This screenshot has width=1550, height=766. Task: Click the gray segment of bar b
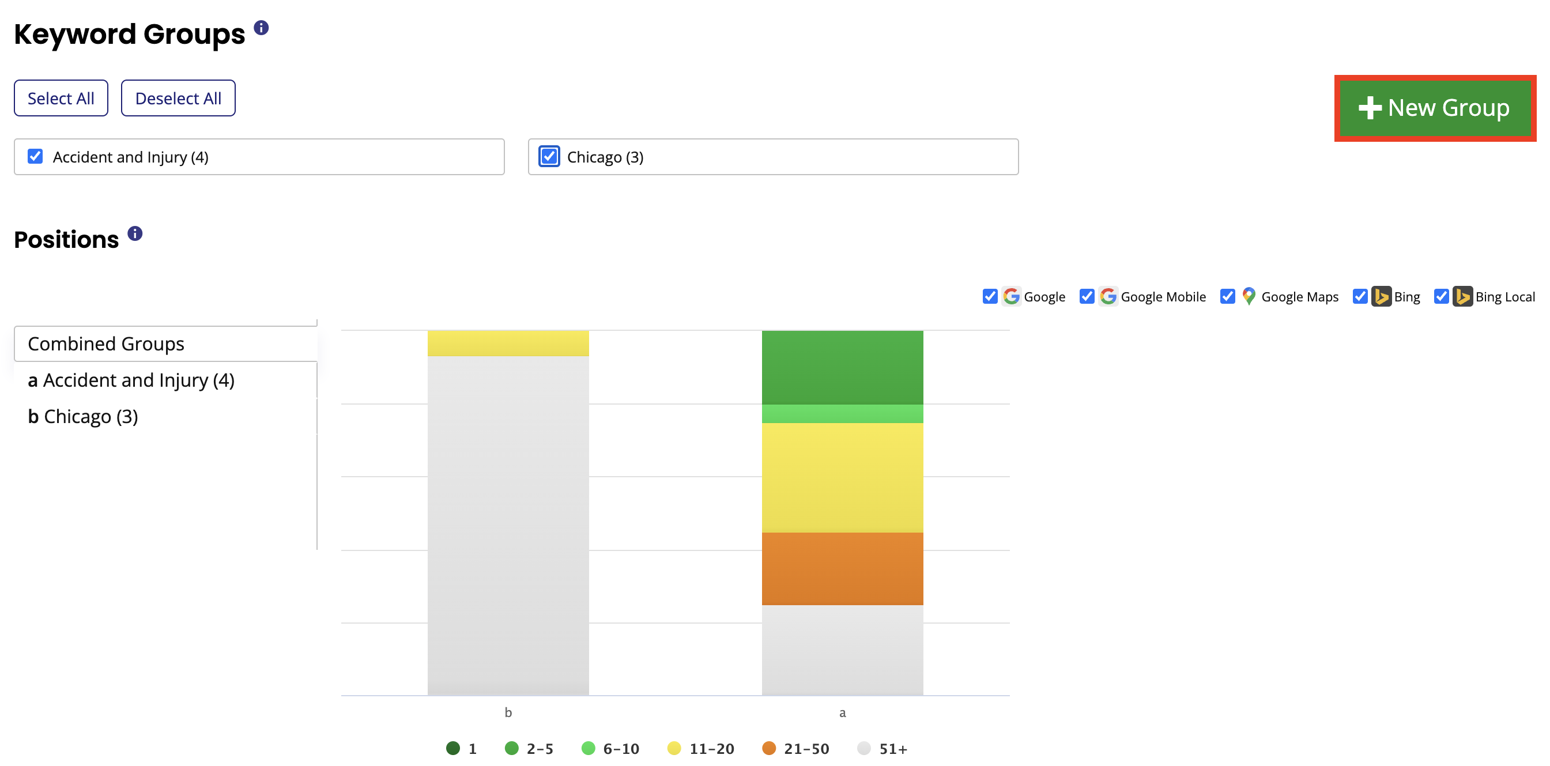pos(508,525)
